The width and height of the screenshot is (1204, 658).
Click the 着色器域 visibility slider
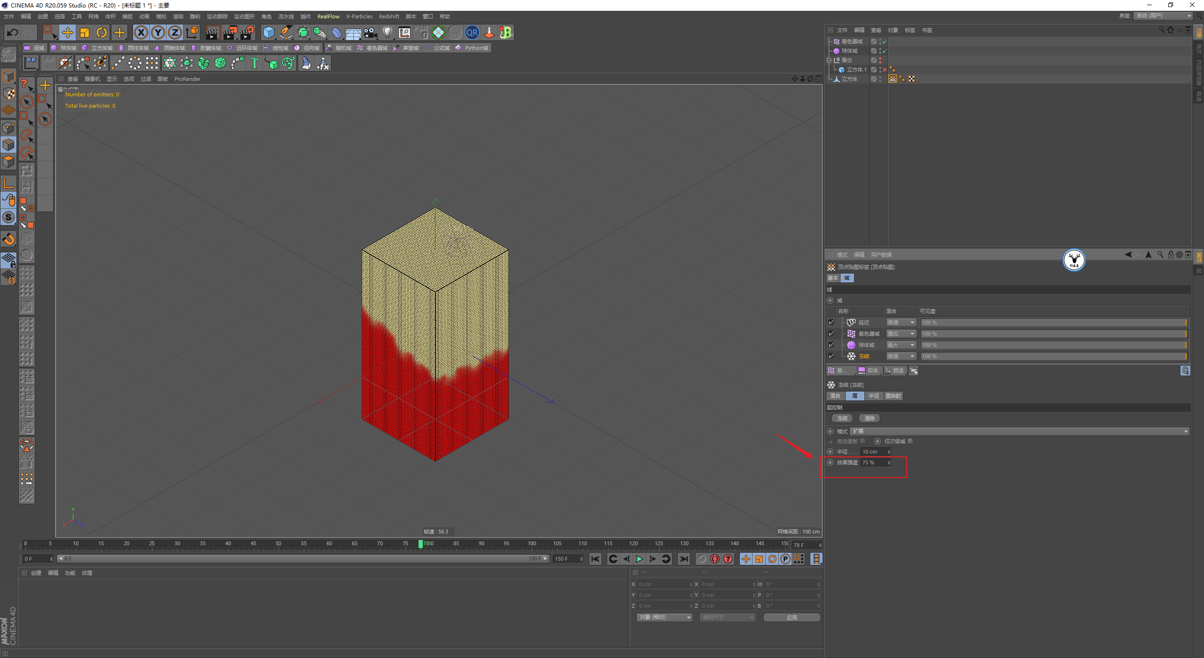pyautogui.click(x=1053, y=334)
